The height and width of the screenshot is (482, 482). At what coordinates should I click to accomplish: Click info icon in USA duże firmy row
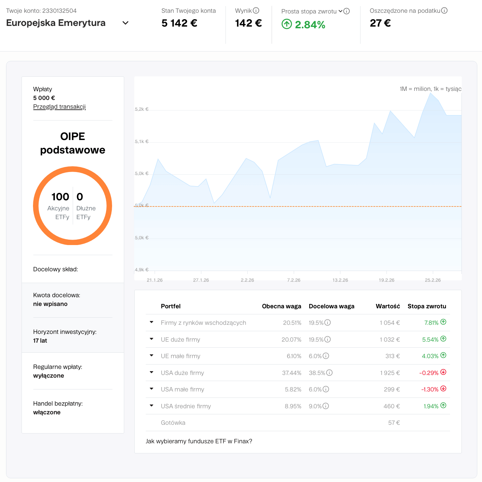pyautogui.click(x=329, y=373)
